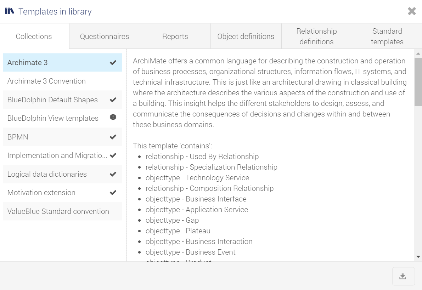Viewport: 422px width, 290px height.
Task: Click 'Templates in library' title text
Action: (x=55, y=12)
